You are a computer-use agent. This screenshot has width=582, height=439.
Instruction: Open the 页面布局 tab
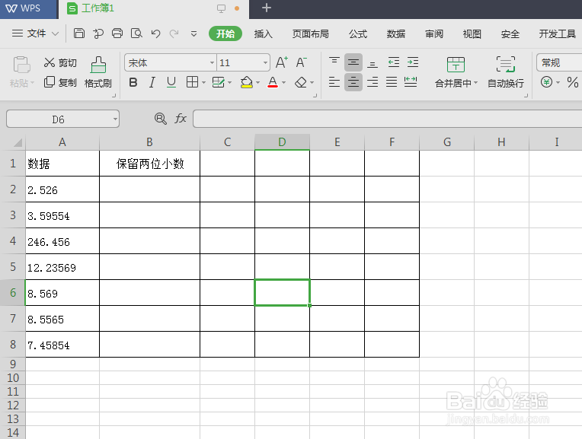[x=310, y=33]
